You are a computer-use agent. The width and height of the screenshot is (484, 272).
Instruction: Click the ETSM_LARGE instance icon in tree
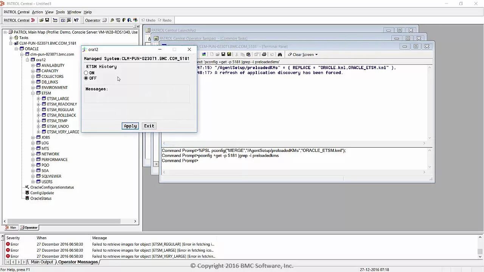pos(44,99)
